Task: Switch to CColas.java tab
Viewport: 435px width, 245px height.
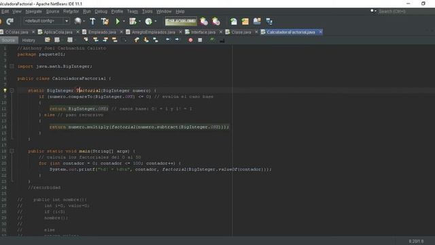Action: [16, 32]
